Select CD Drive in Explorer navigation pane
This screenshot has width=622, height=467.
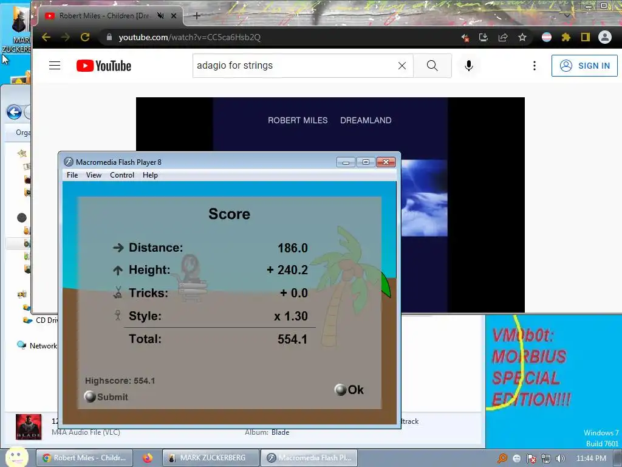[x=41, y=320]
